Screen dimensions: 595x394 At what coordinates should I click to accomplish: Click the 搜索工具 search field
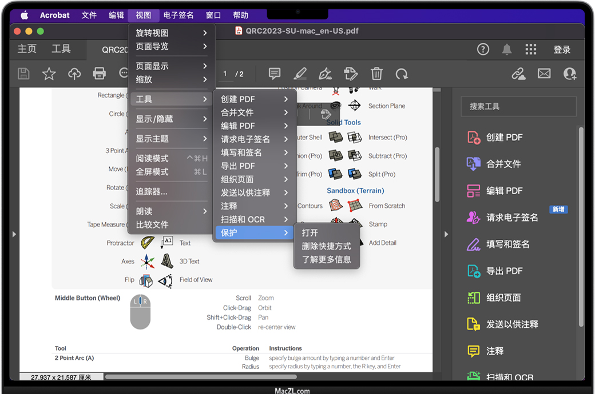coord(518,106)
